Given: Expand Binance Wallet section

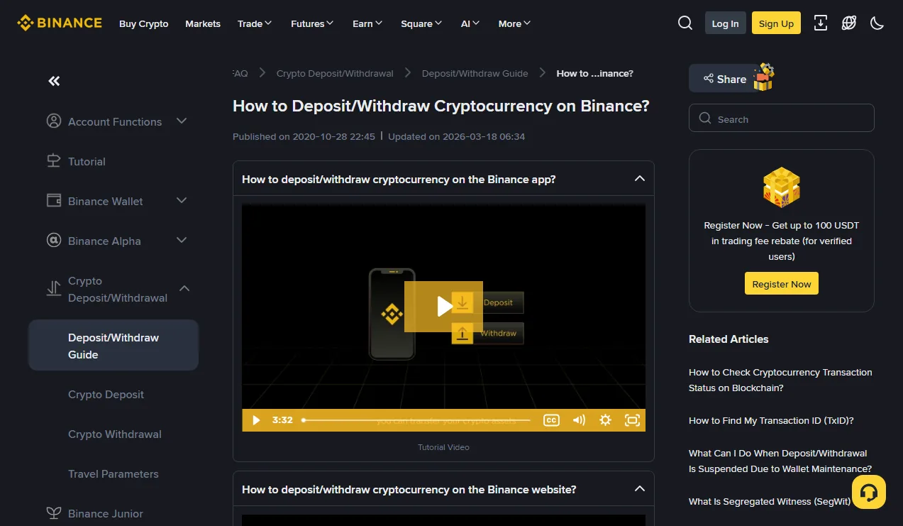Looking at the screenshot, I should tap(182, 201).
